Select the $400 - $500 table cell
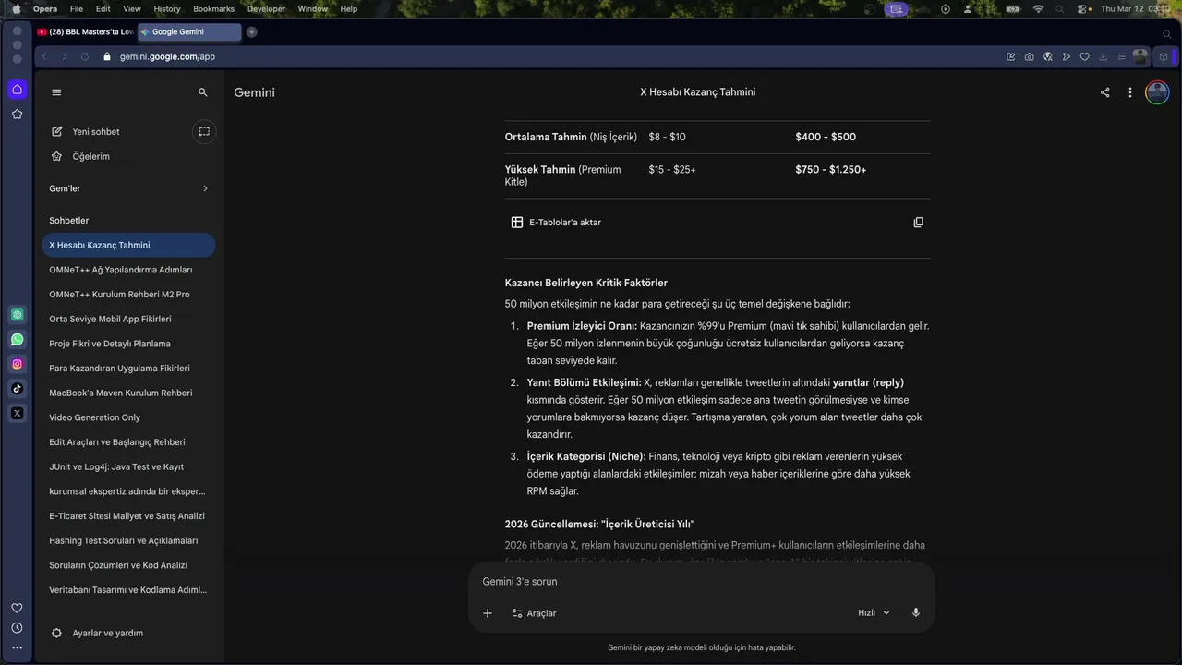Screen dimensions: 1182x665 (826, 137)
